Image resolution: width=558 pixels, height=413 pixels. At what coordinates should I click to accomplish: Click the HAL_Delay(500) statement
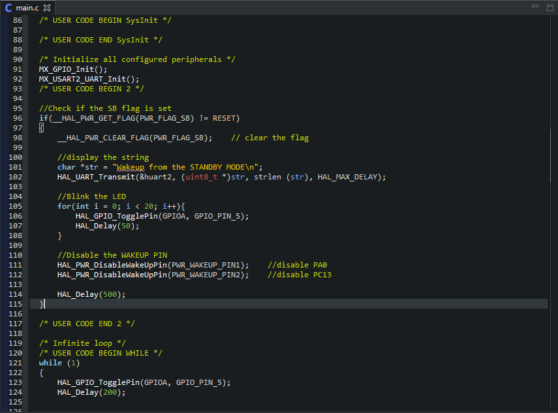point(91,294)
